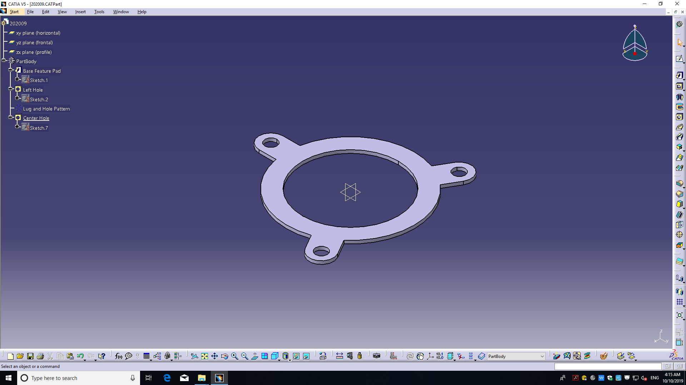Open the PartBody body selector dropdown
This screenshot has height=385, width=686.
pyautogui.click(x=542, y=356)
